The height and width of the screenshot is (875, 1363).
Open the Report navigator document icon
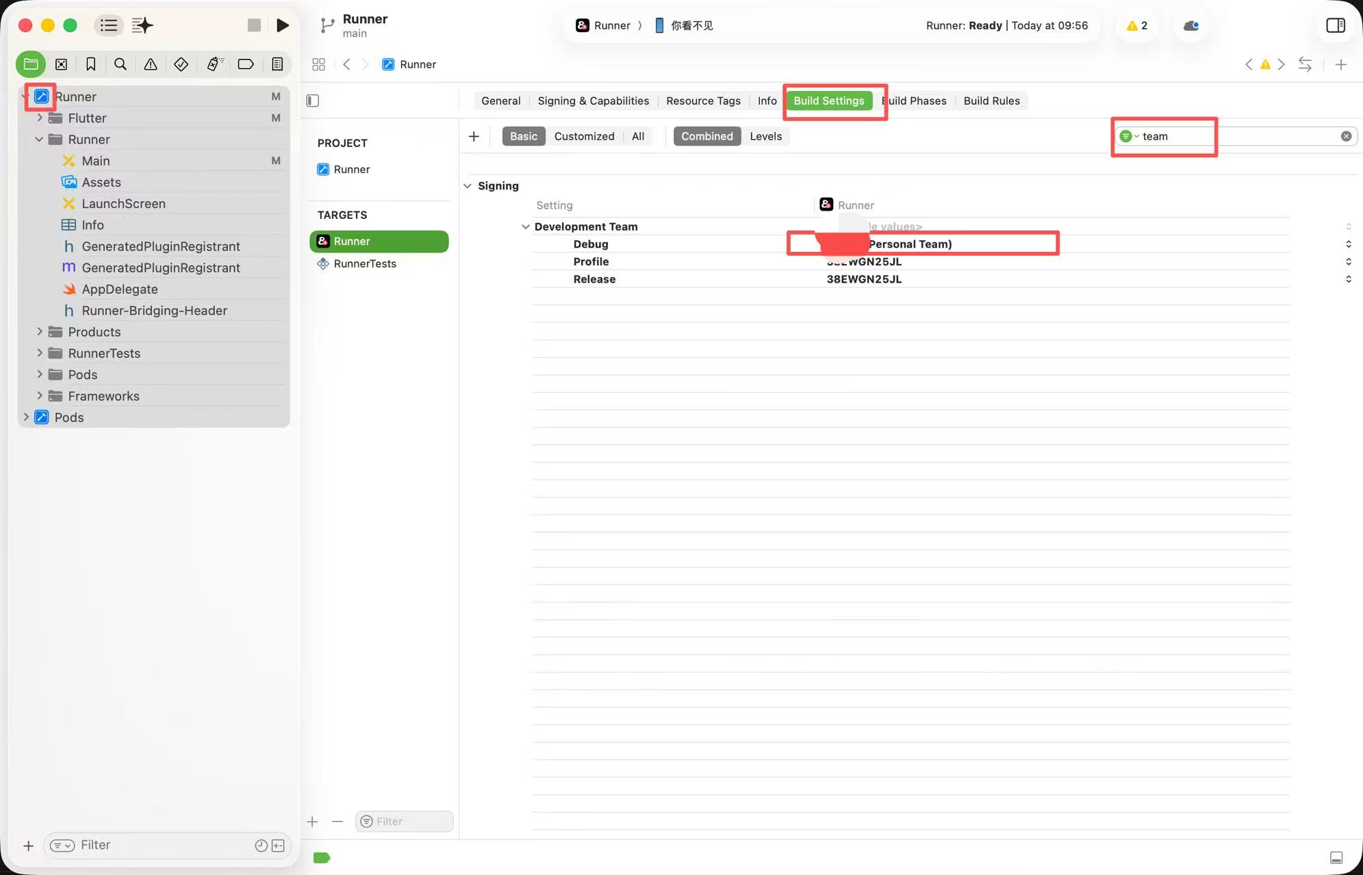coord(277,64)
